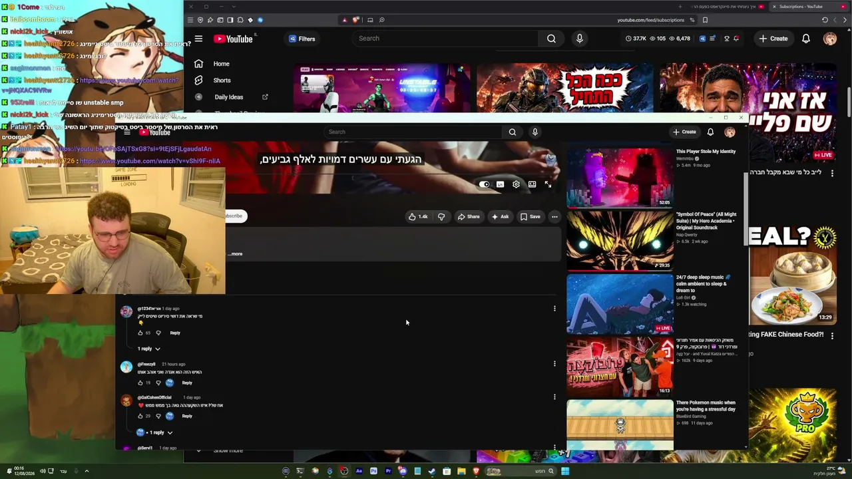Viewport: 852px width, 479px height.
Task: Bookmark the page from the browser address bar
Action: [705, 20]
